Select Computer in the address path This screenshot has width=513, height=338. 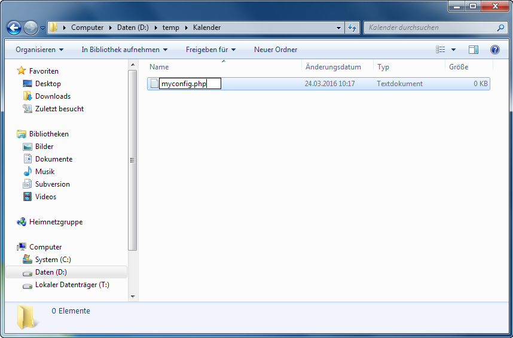87,28
